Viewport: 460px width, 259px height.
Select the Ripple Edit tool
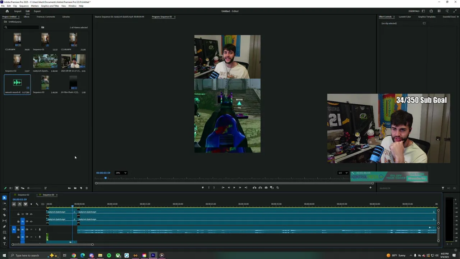(4, 209)
